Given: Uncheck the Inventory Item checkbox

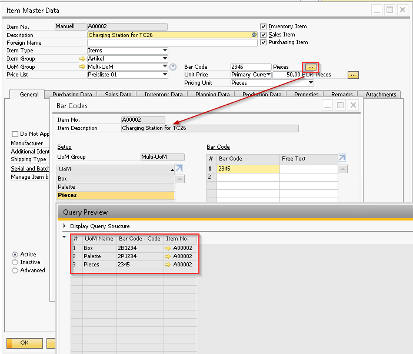Looking at the screenshot, I should point(264,26).
